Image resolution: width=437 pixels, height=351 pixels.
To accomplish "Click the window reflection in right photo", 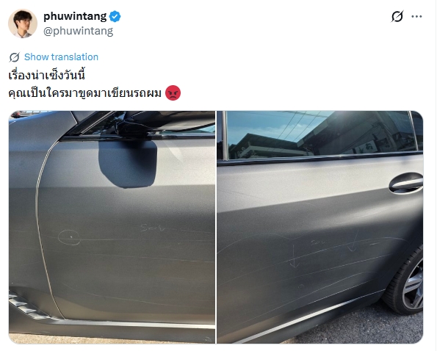I will (320, 135).
